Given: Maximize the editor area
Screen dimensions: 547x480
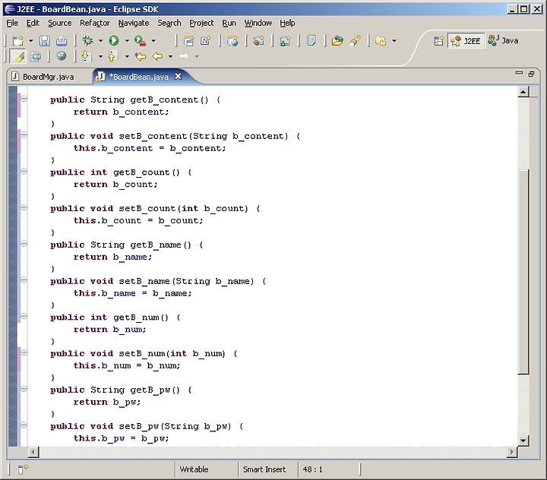Looking at the screenshot, I should click(531, 74).
